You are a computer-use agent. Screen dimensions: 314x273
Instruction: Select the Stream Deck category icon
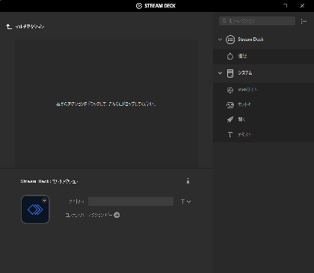230,40
